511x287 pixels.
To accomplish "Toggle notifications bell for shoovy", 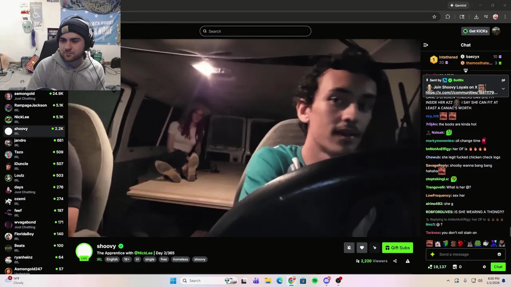I will point(349,248).
